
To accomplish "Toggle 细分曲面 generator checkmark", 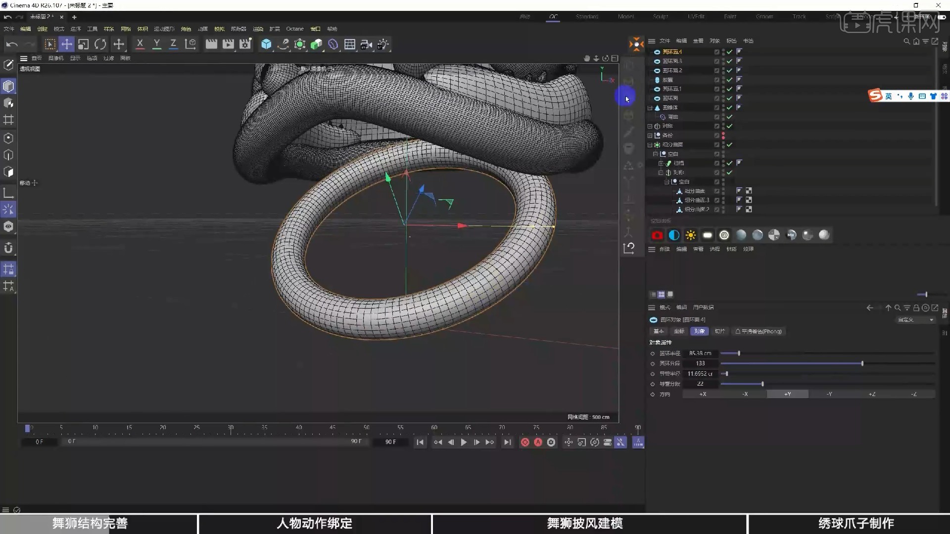I will click(x=729, y=145).
